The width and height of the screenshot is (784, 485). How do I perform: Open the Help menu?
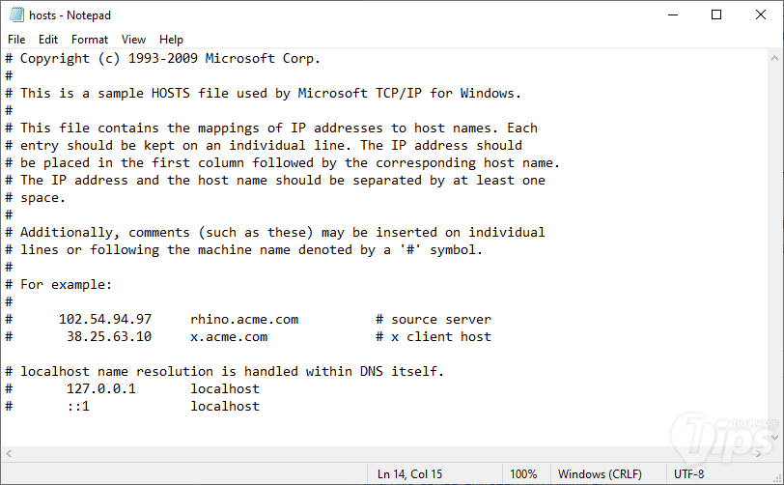172,40
